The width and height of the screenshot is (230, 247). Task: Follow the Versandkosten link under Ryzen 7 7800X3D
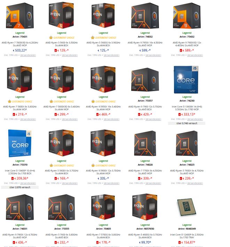28,55
